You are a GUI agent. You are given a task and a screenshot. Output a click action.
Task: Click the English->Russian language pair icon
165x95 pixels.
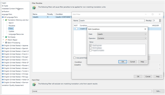click(3, 65)
